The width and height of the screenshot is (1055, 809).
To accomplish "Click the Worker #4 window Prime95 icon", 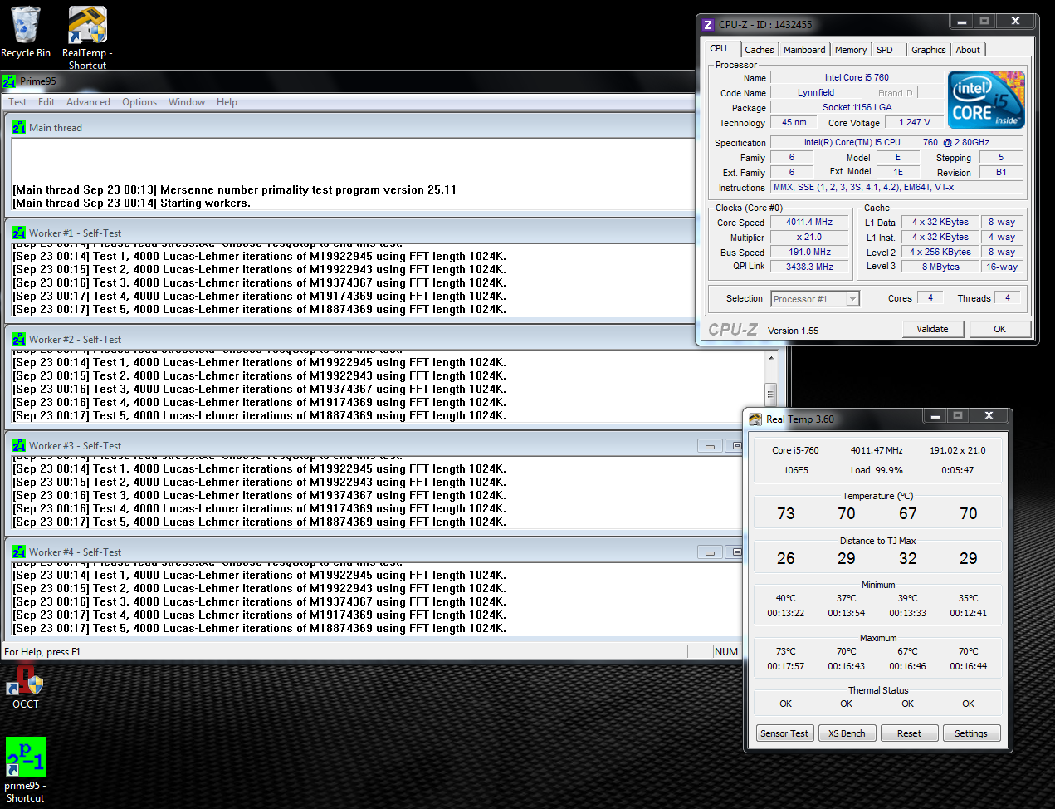I will coord(18,552).
